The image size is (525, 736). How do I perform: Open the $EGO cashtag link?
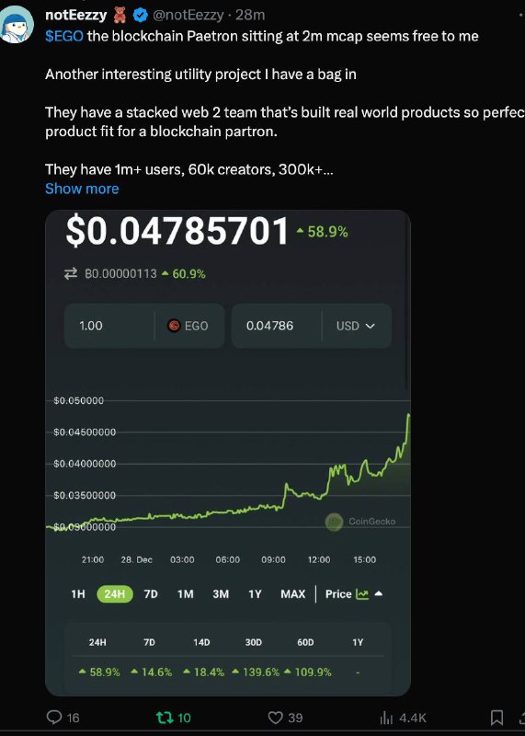click(64, 36)
